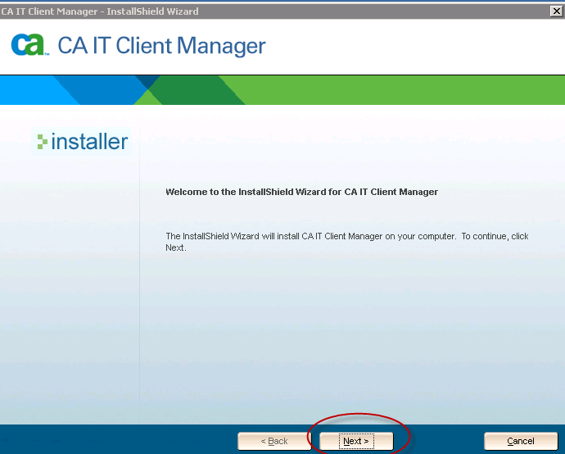This screenshot has width=565, height=454.
Task: Close the InstallShield Wizard window
Action: (557, 11)
